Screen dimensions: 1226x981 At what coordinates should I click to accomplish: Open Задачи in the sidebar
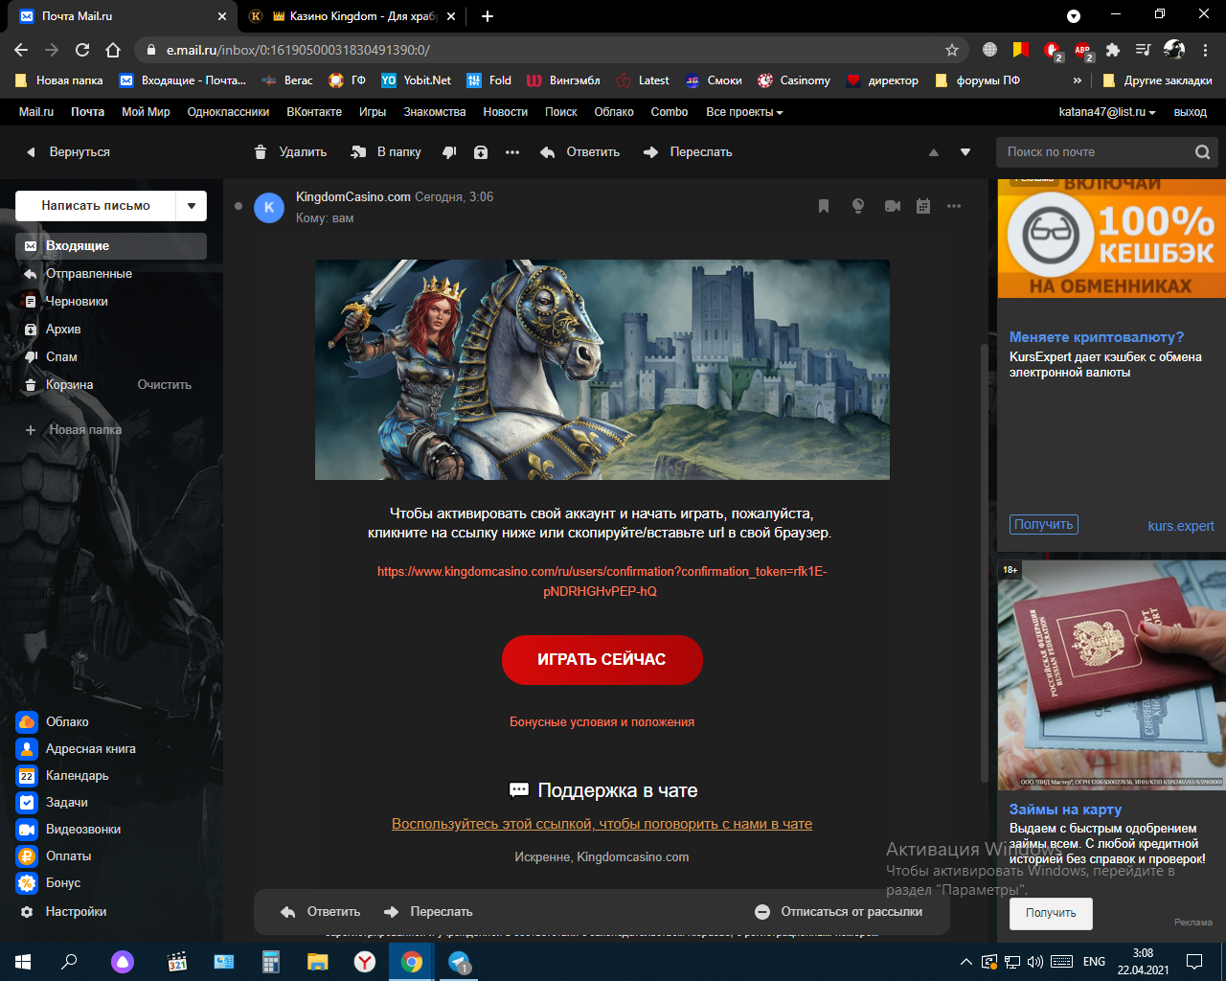[52, 803]
